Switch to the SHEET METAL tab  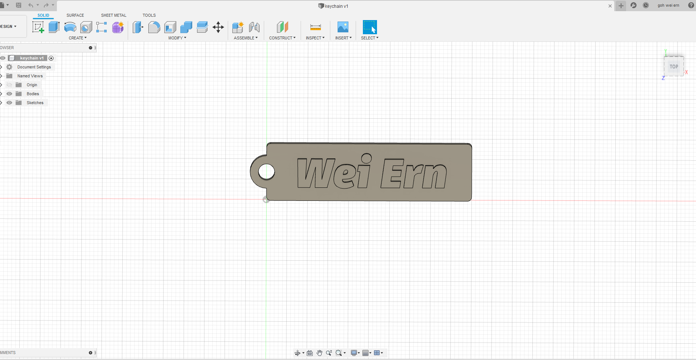114,15
